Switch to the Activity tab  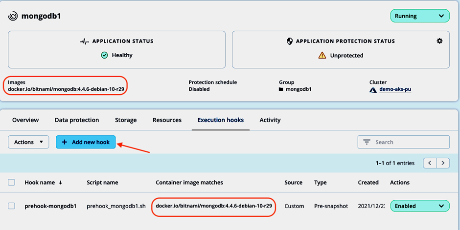[x=270, y=120]
